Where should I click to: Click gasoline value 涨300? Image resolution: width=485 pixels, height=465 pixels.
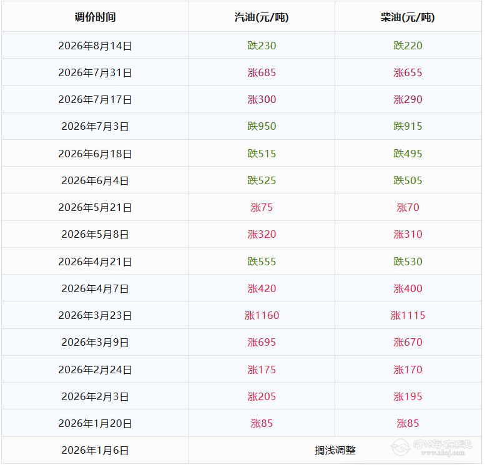click(262, 100)
